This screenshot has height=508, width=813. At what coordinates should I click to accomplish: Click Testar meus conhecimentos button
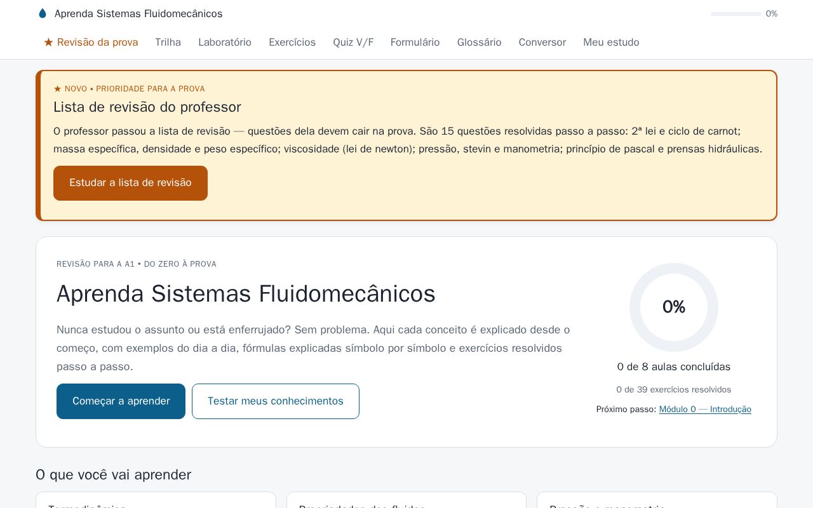pos(276,401)
